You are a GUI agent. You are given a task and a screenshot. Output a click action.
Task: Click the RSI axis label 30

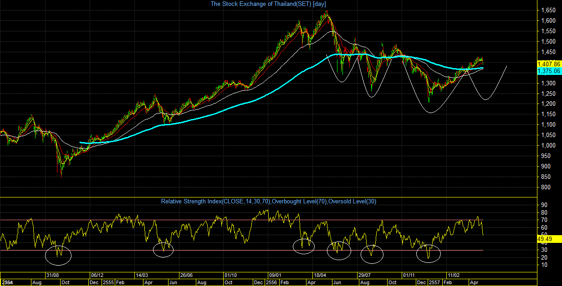click(x=544, y=250)
